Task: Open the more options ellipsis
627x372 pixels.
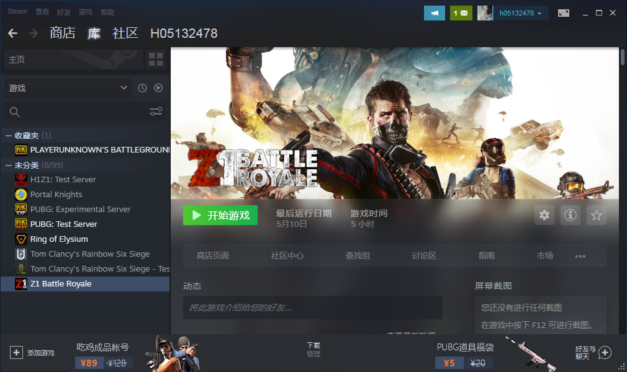Action: (580, 256)
